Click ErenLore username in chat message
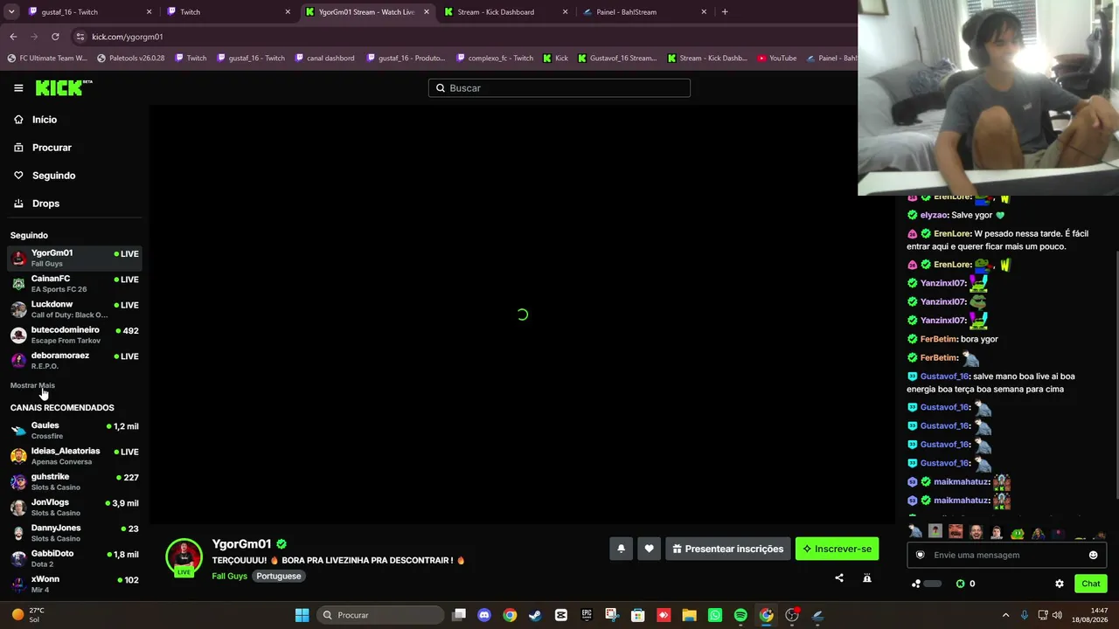This screenshot has height=629, width=1119. [x=952, y=234]
